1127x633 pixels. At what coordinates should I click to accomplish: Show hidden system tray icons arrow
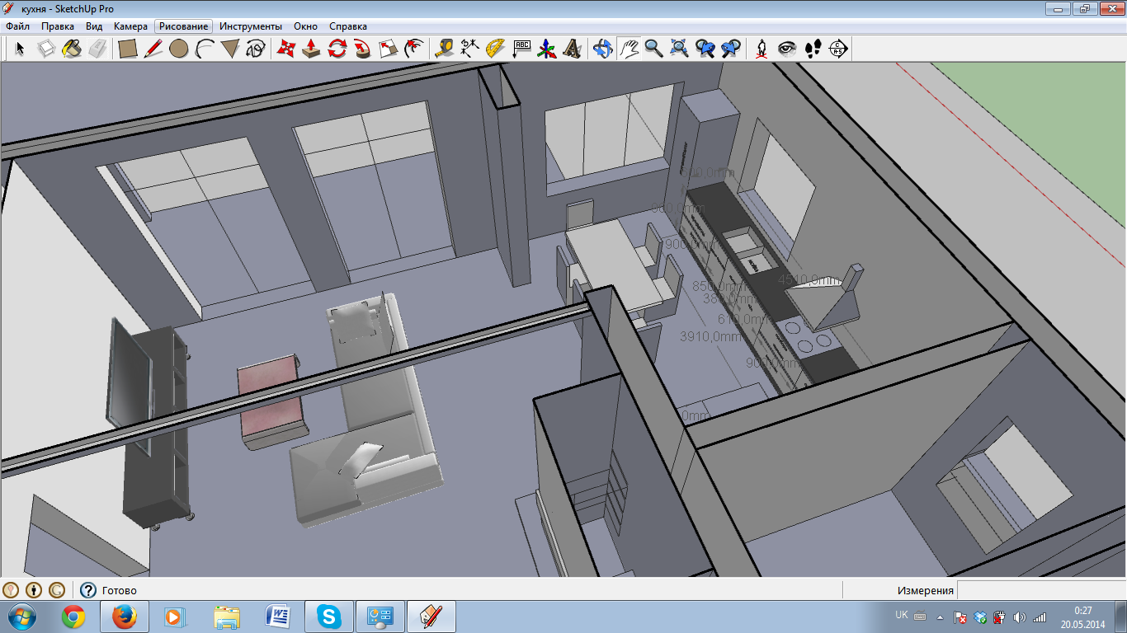[x=940, y=617]
